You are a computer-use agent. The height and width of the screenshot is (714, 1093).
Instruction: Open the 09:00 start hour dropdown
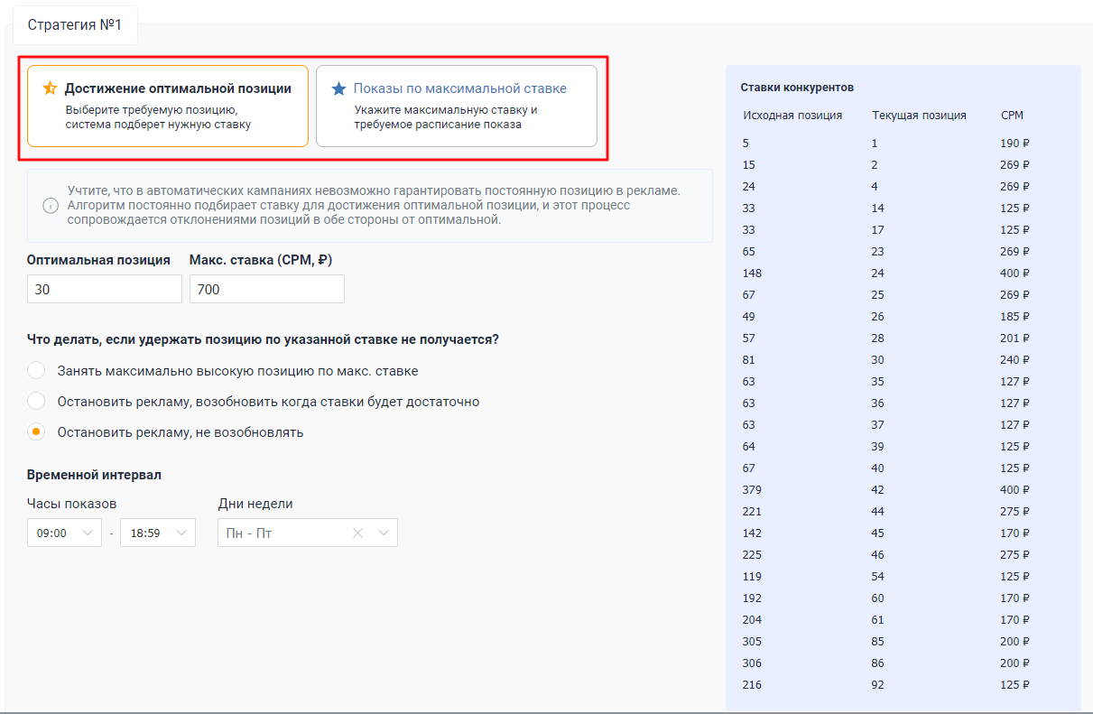[x=65, y=533]
